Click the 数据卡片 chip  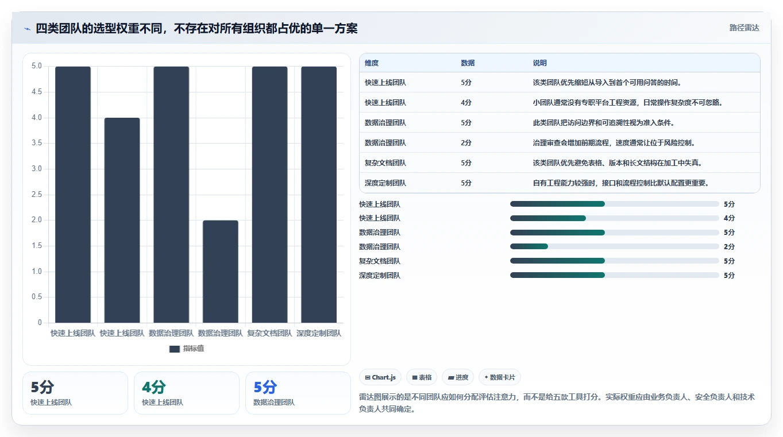pyautogui.click(x=500, y=377)
